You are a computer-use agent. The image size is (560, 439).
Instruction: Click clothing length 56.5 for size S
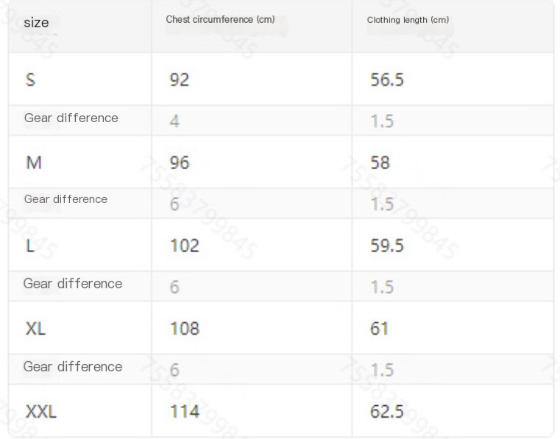[x=387, y=79]
